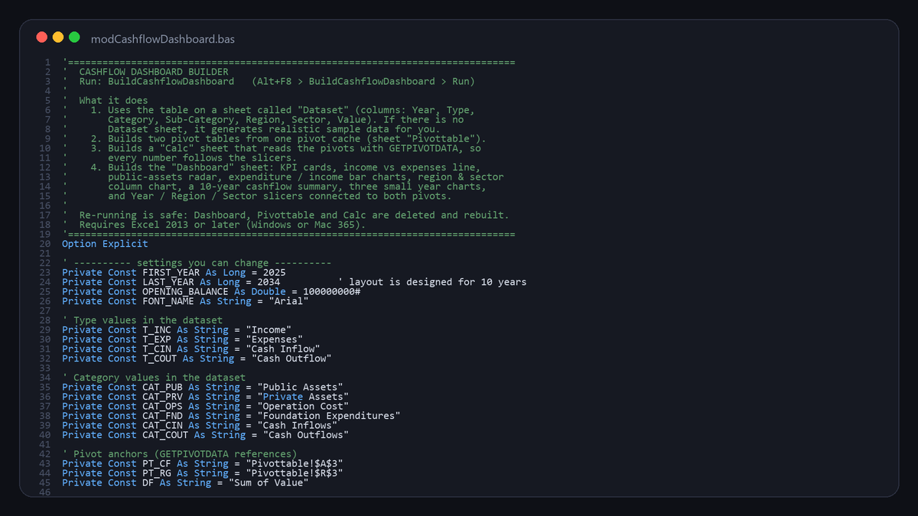
Task: Click the LAST_YEAR constant declaration
Action: tap(171, 282)
